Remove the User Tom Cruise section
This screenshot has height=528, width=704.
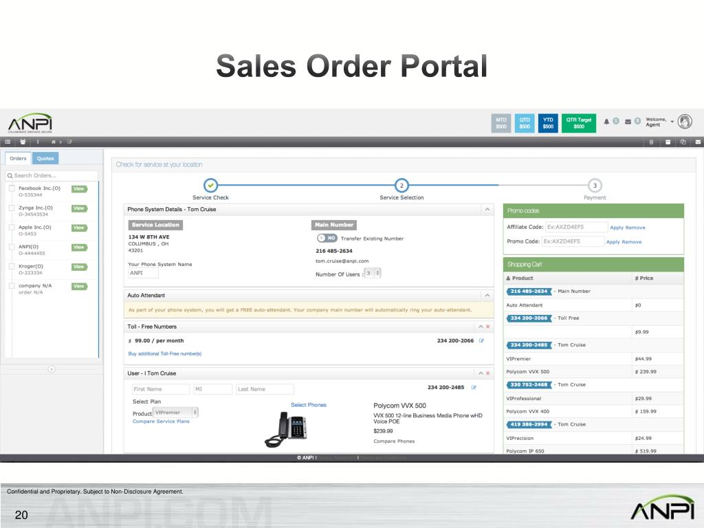coord(488,373)
